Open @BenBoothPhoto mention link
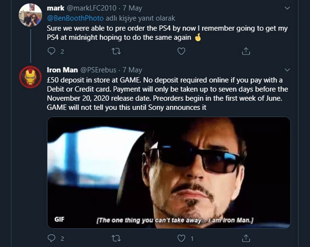 75,18
